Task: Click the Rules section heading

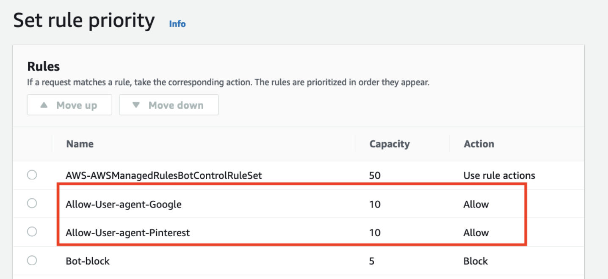Action: point(44,67)
